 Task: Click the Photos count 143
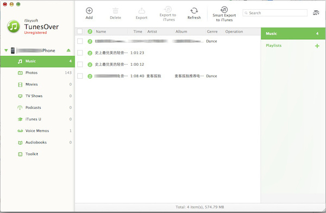coord(68,73)
